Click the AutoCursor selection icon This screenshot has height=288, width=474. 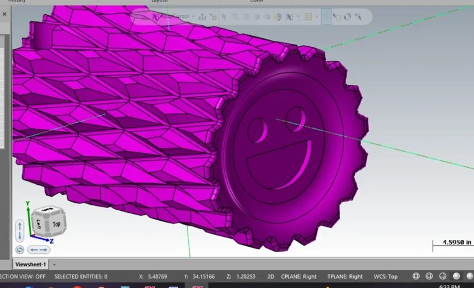pos(154,17)
